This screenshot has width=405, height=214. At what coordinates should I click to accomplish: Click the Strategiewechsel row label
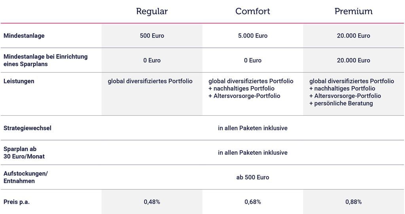click(27, 128)
